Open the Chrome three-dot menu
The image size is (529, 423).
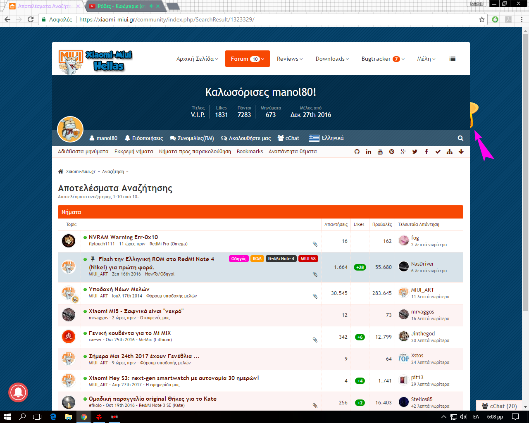pyautogui.click(x=522, y=19)
